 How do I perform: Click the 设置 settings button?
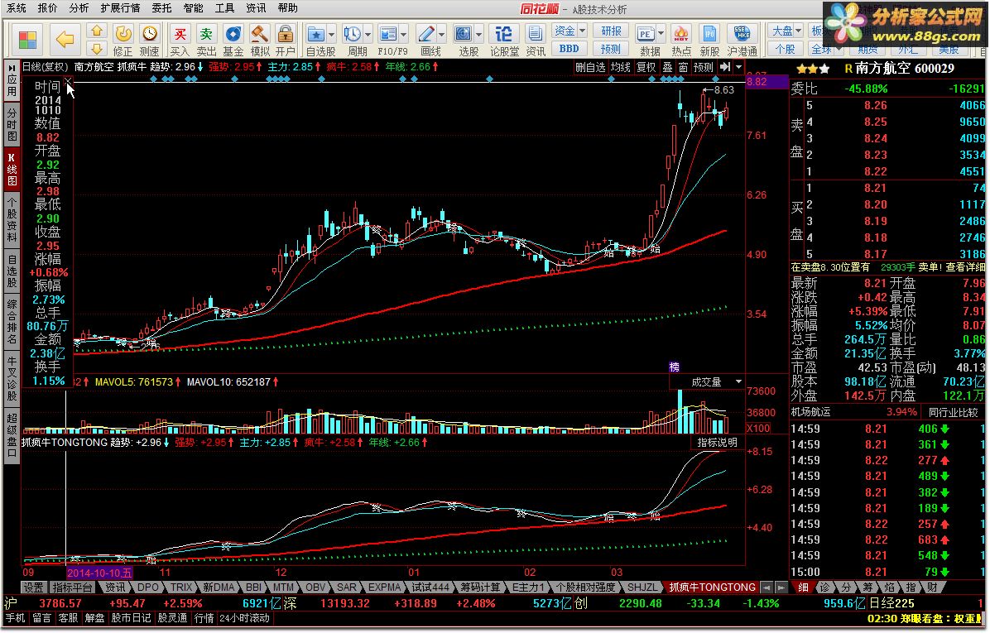pos(33,587)
